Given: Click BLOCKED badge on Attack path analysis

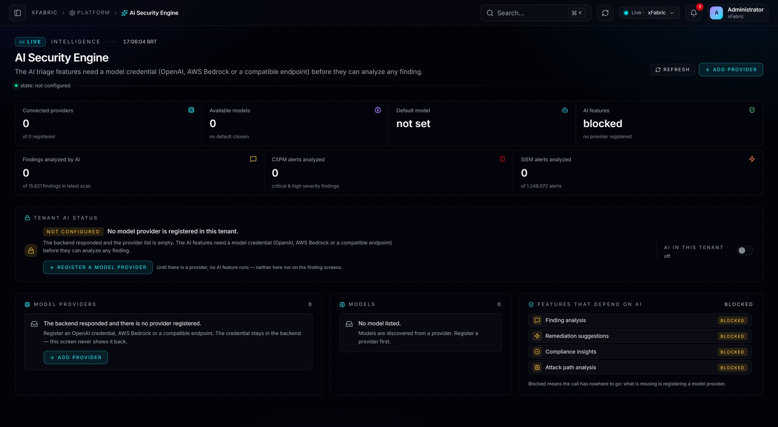Looking at the screenshot, I should click(x=732, y=368).
